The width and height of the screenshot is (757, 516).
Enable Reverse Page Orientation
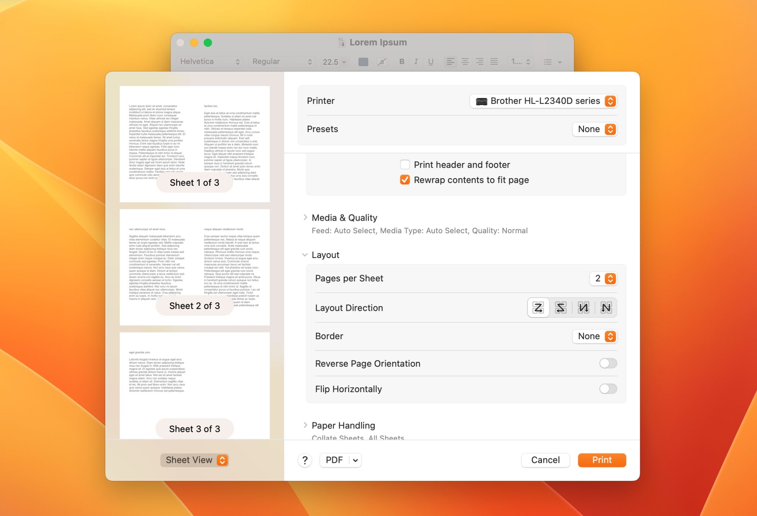pos(608,363)
